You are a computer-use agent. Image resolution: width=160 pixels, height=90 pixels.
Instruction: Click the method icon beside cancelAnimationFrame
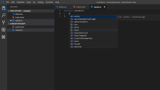[x=72, y=19]
